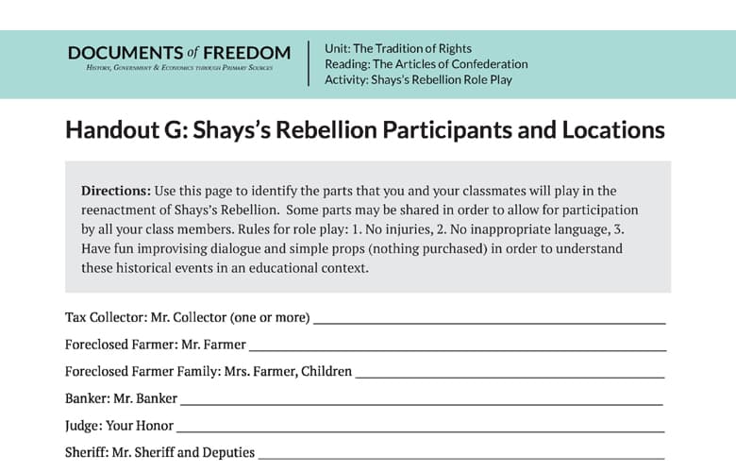Click the Documents of Freedom logo
Image resolution: width=736 pixels, height=472 pixels.
coord(179,54)
